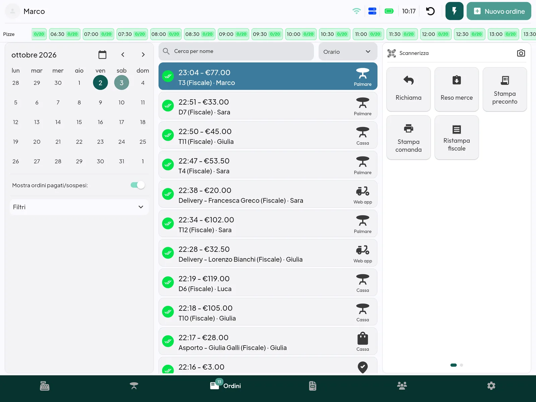536x402 pixels.
Task: Open the 22:50 €45.00 order T11
Action: pos(268,135)
